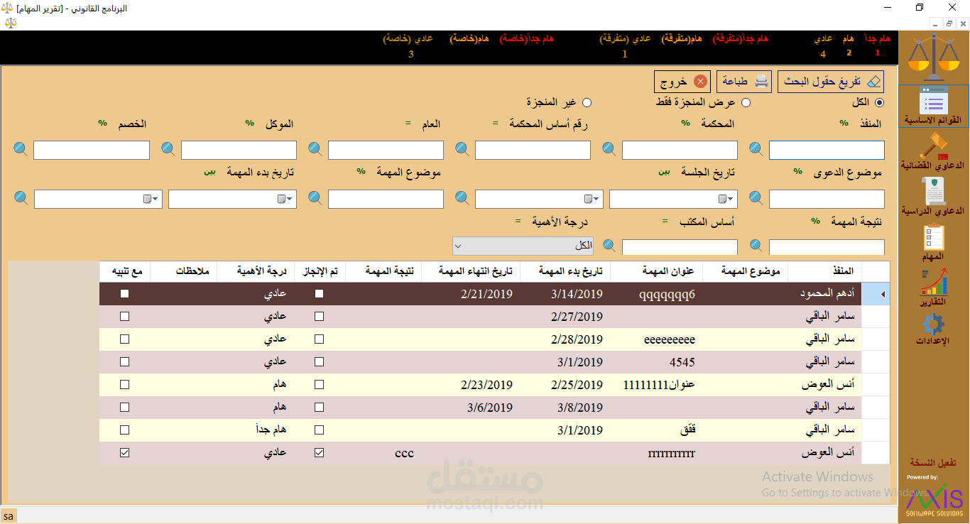Open التقارير chart sidebar icon

coord(933,288)
